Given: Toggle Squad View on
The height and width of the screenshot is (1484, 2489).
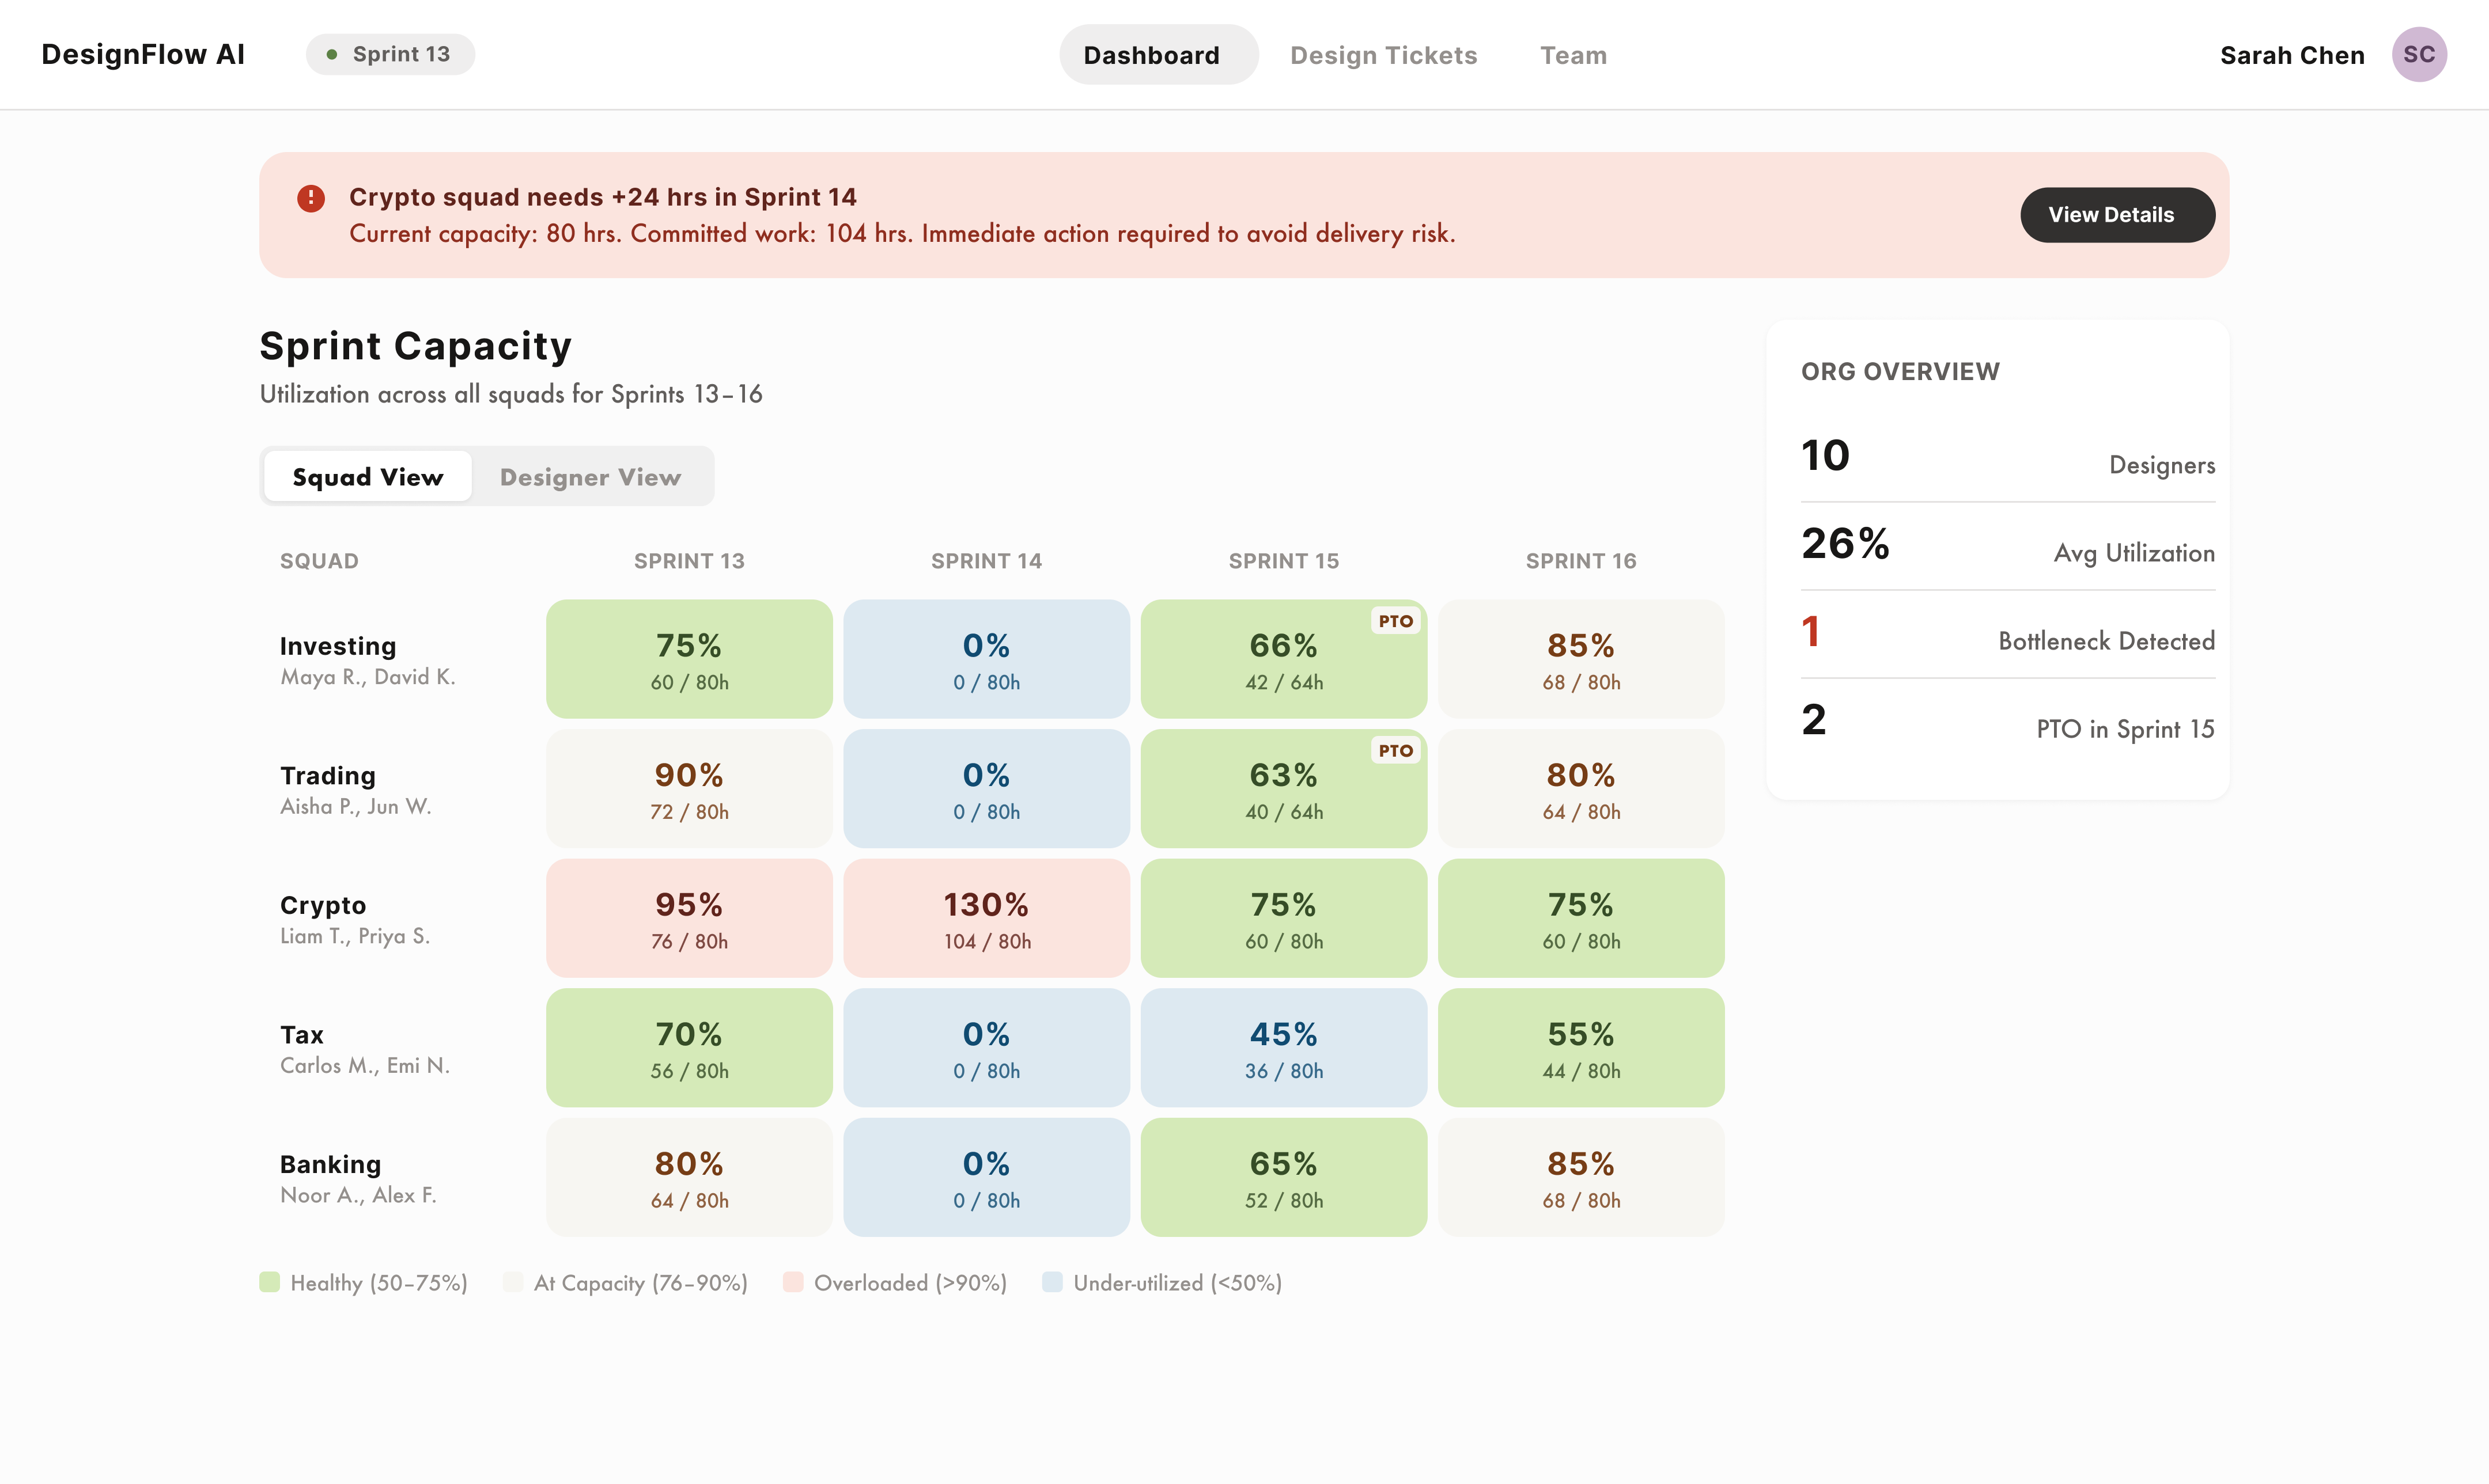Looking at the screenshot, I should click(367, 476).
